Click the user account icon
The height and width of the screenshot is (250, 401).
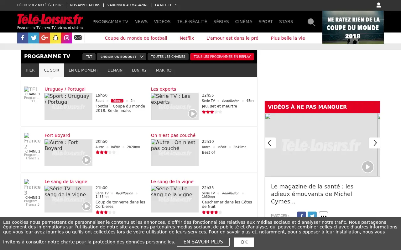coord(378,5)
